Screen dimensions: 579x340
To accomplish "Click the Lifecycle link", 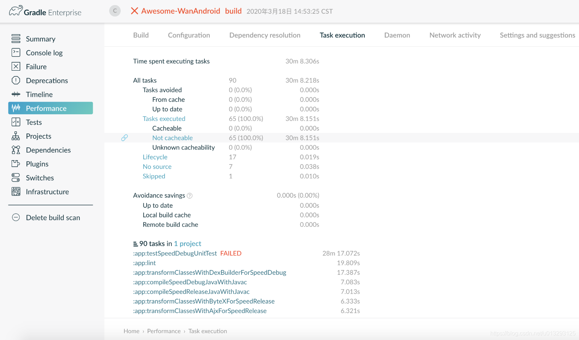I will click(155, 157).
